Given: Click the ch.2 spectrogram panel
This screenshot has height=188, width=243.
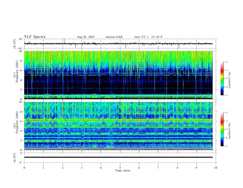Looking at the screenshot, I should tap(118, 126).
